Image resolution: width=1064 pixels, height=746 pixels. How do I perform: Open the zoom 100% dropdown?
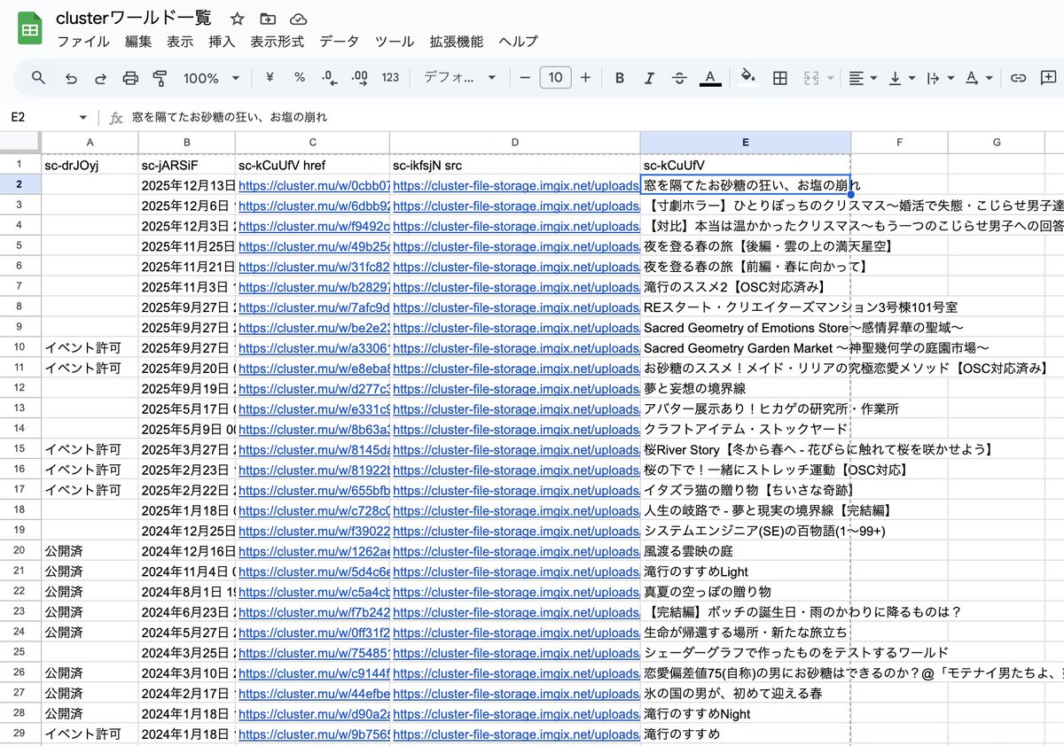[211, 78]
